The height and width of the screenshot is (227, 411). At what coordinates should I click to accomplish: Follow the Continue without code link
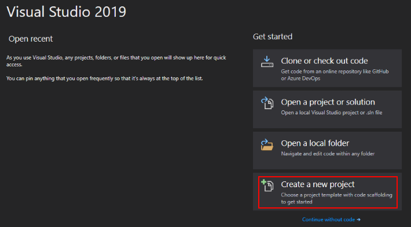coord(331,219)
